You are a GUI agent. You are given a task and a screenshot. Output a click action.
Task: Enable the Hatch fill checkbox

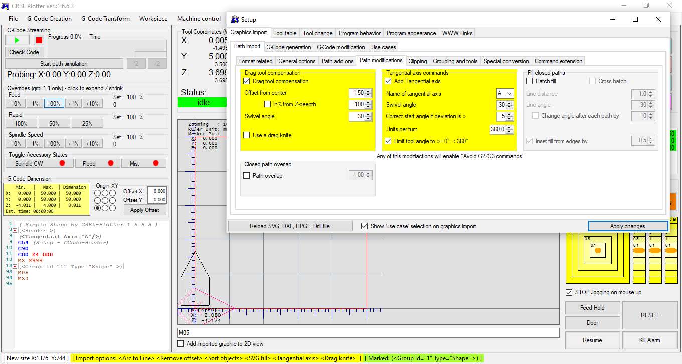coord(530,81)
